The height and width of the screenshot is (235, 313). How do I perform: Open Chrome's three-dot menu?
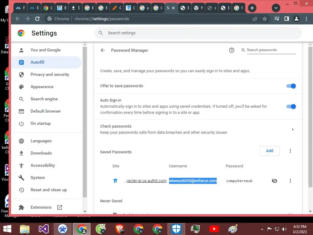point(306,19)
